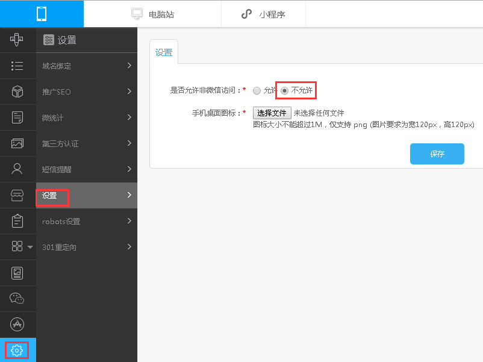Select the 允许 radio button
This screenshot has width=483, height=362.
pos(257,90)
